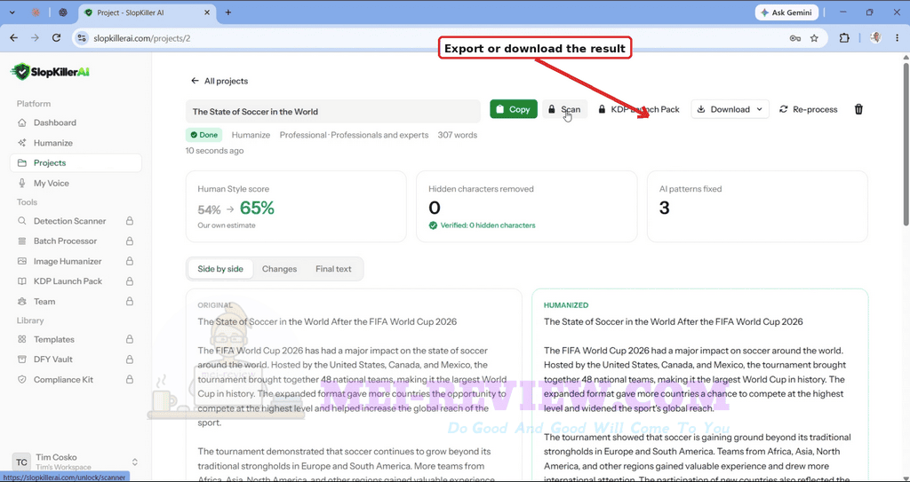Viewport: 910px width, 482px height.
Task: Delete project with trash icon
Action: click(x=859, y=109)
